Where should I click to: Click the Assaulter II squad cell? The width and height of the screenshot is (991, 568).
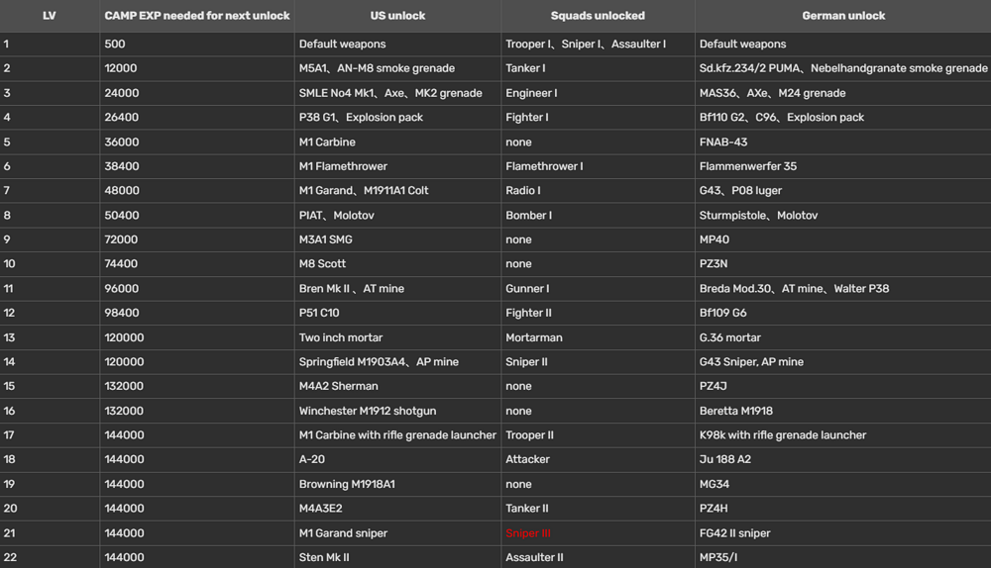click(598, 557)
